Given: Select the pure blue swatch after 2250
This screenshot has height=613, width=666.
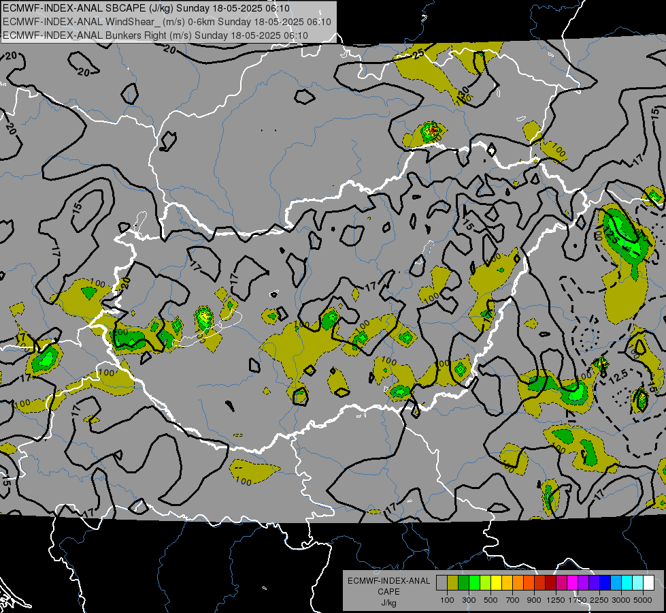Looking at the screenshot, I should (605, 583).
